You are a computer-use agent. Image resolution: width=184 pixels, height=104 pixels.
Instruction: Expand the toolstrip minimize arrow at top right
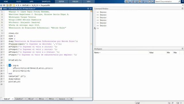pos(183,1)
